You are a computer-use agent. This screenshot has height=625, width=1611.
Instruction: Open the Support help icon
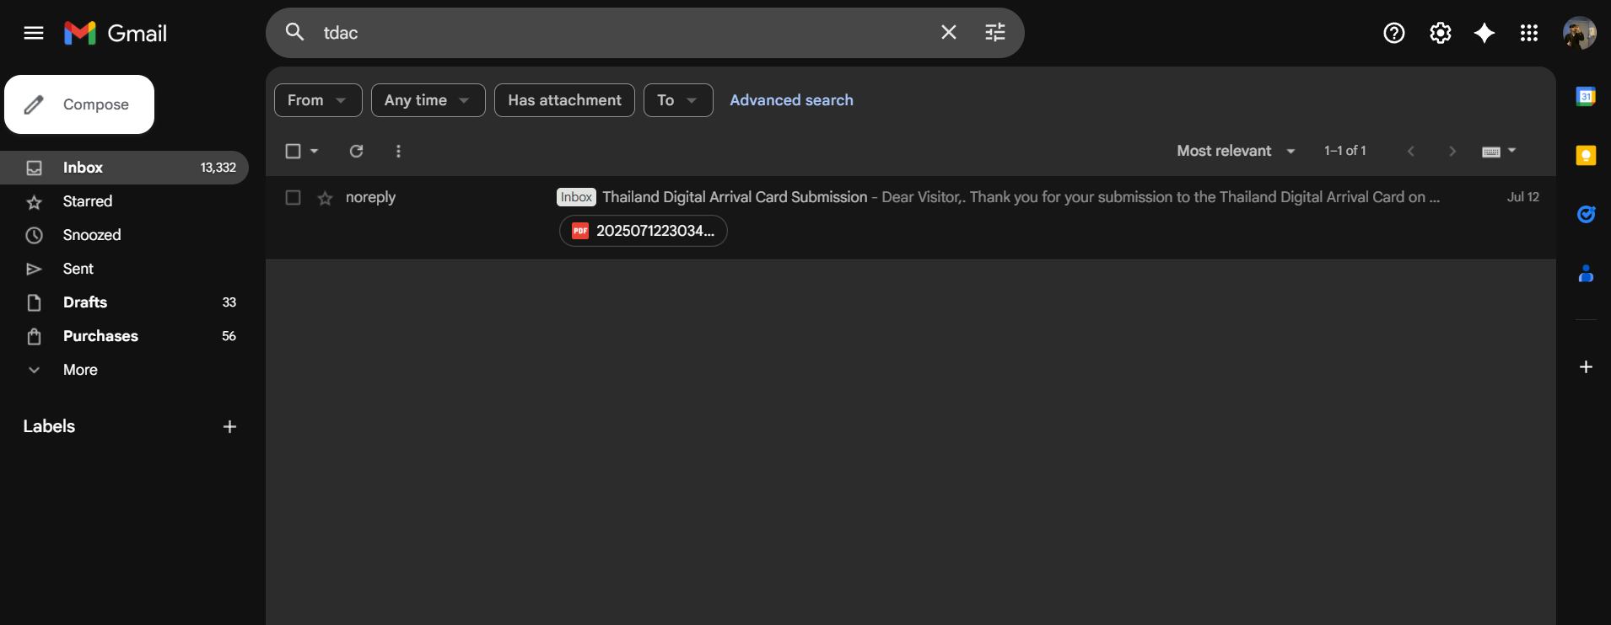pos(1393,33)
